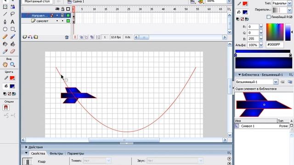The width and height of the screenshot is (294, 165).
Task: Click the toolbox stroke color swatch
Action: pos(12,78)
